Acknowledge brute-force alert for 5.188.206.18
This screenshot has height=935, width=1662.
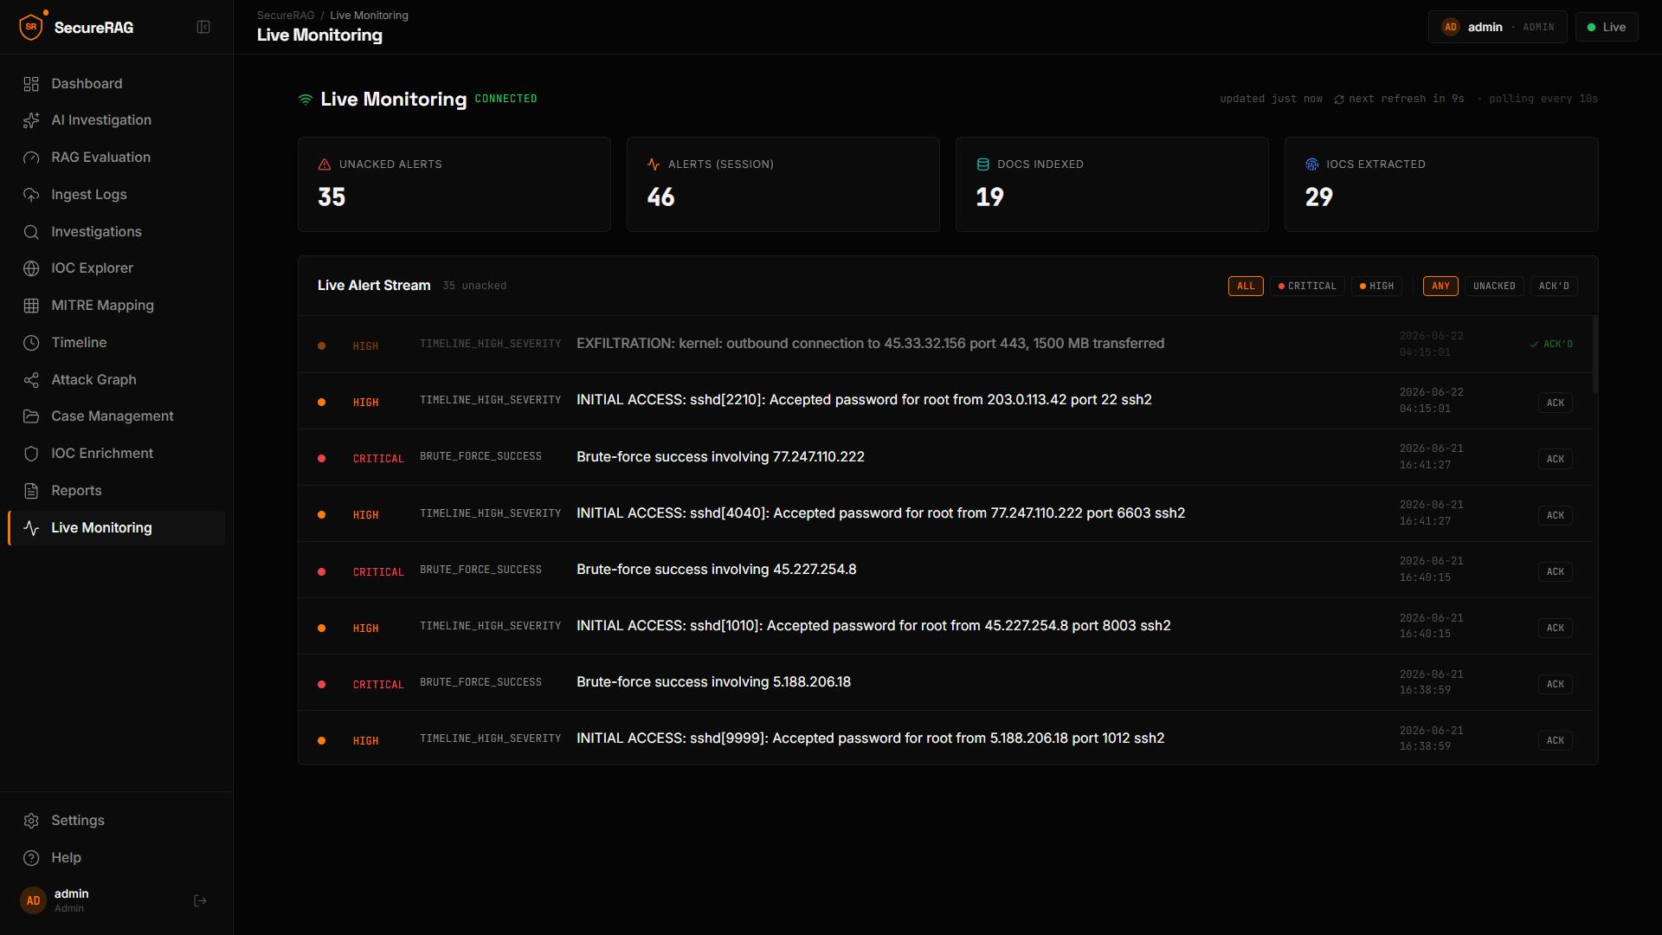point(1556,684)
